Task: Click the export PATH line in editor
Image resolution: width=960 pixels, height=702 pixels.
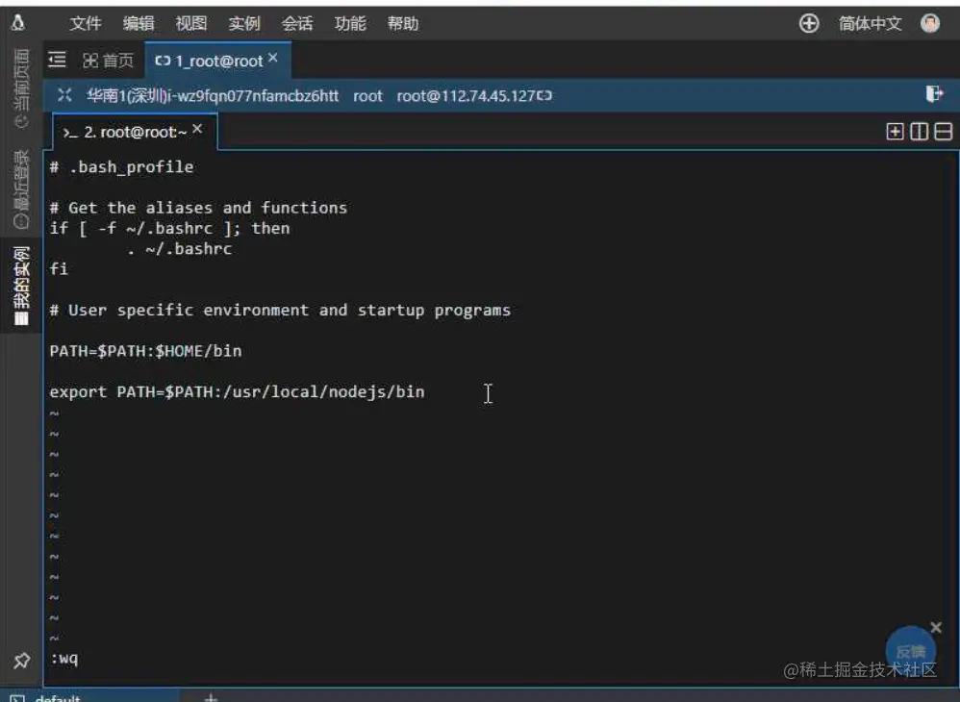Action: (x=237, y=391)
